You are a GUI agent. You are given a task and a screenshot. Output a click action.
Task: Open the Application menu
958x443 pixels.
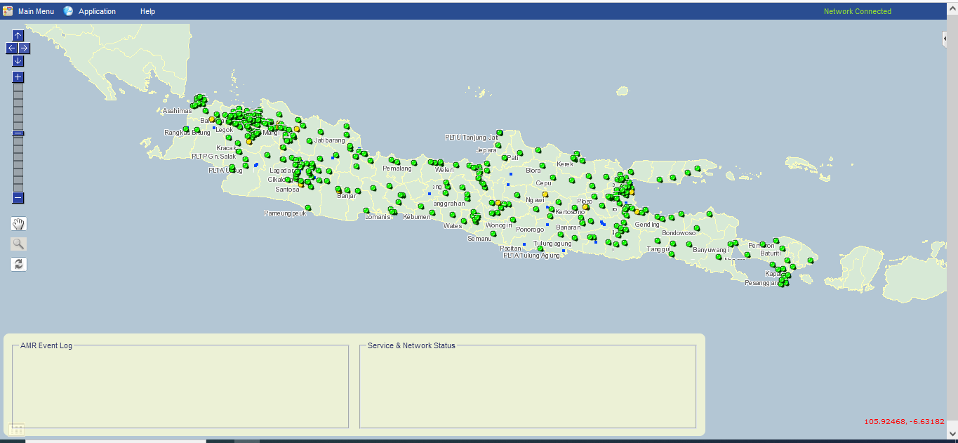[97, 11]
